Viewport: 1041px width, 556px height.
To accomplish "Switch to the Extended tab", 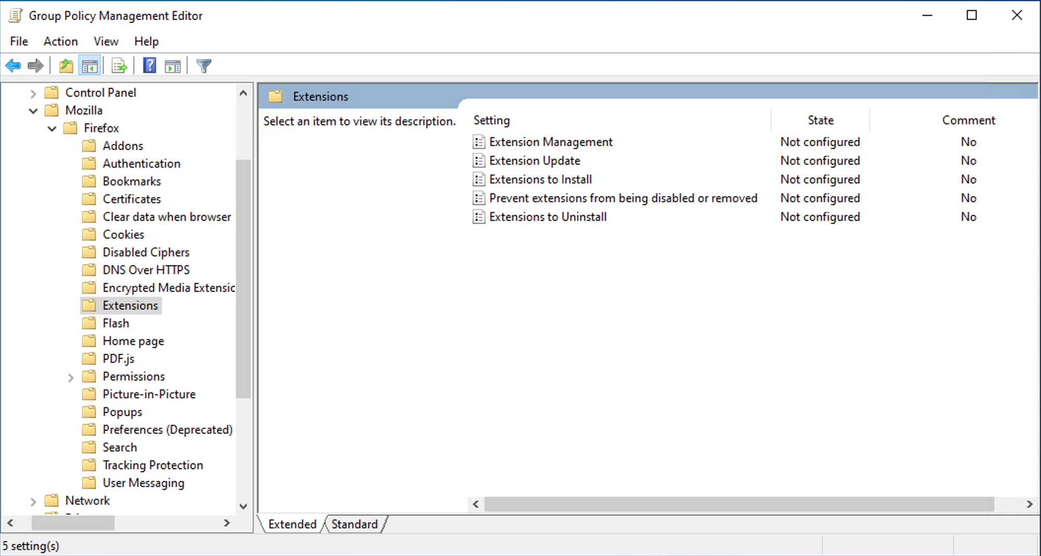I will tap(292, 524).
